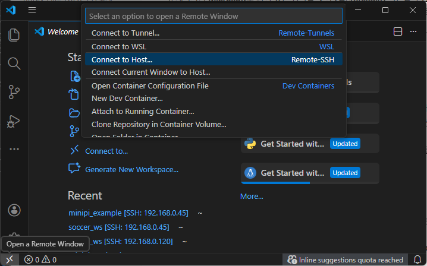Viewport: 427px width, 266px height.
Task: Open recent minipi_example SSH 192.168.0.45
Action: pyautogui.click(x=128, y=213)
